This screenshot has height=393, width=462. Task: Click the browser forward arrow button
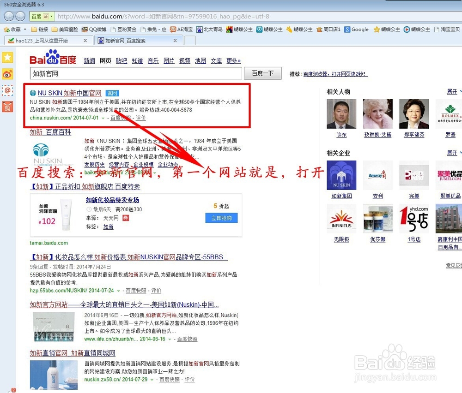20,16
